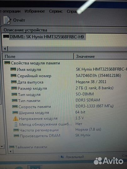Click the Тип модуля memory icon
Viewport: 127px width, 169px height.
click(x=14, y=94)
